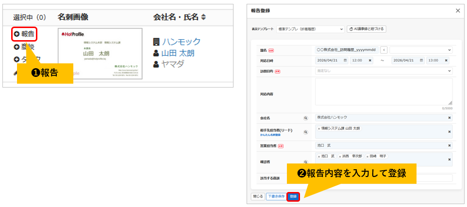Remove the 池口 武 tag from 確認者
This screenshot has height=207, width=467.
[318, 157]
